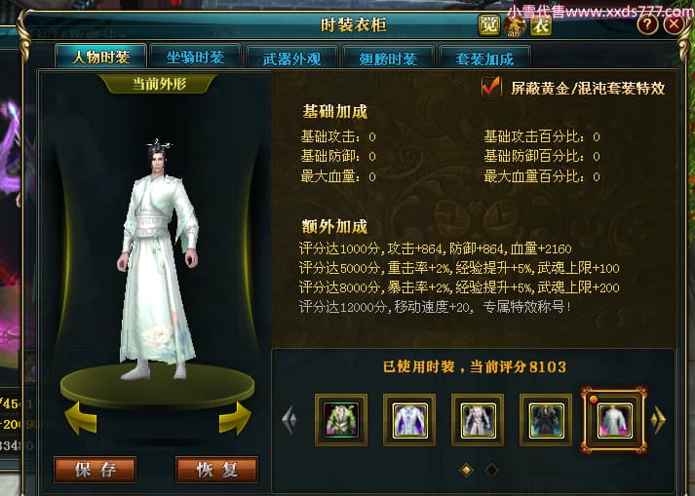Click the round emblem icon between 觅 and 衣
This screenshot has width=695, height=496.
(x=515, y=25)
